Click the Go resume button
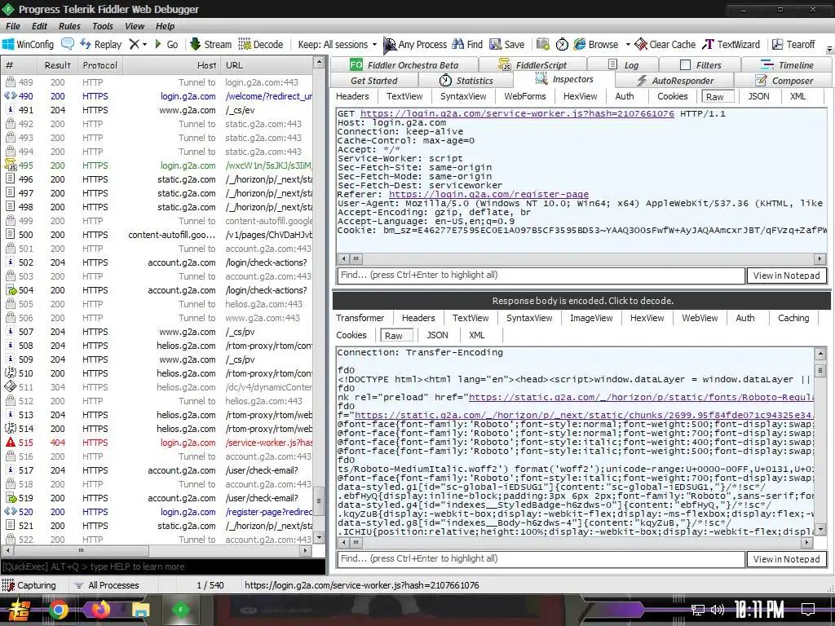835x626 pixels. point(166,44)
